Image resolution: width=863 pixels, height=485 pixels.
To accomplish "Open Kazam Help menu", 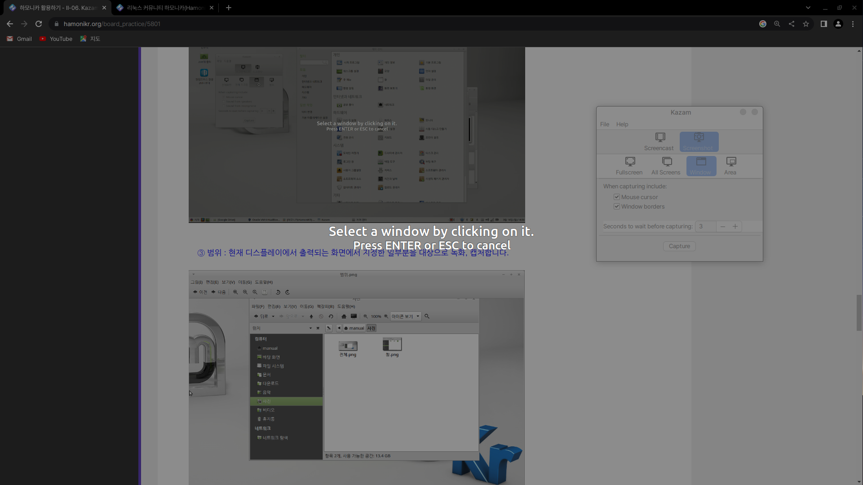I will click(x=622, y=124).
